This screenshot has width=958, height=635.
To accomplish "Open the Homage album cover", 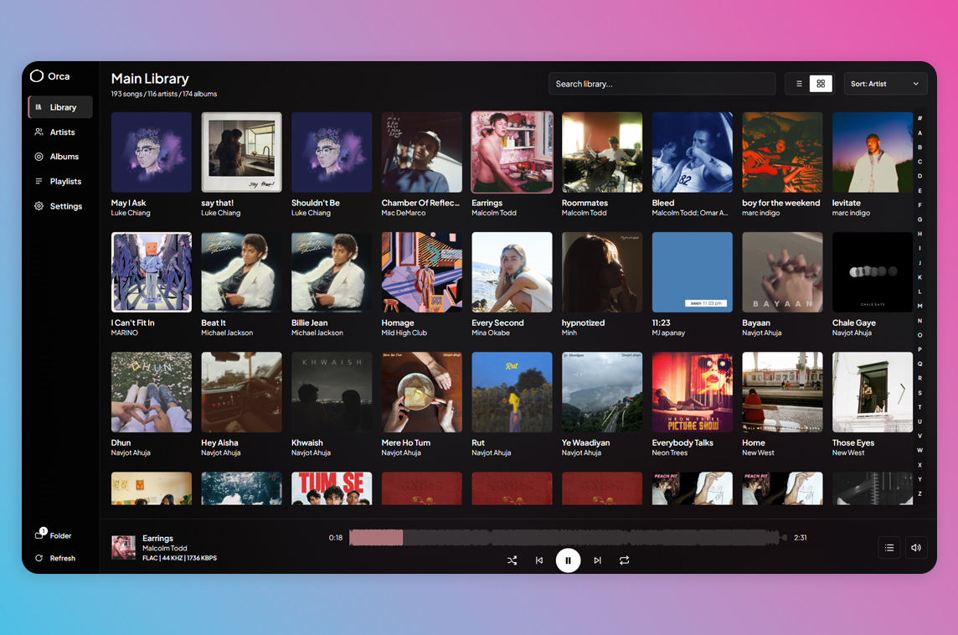I will click(x=421, y=272).
